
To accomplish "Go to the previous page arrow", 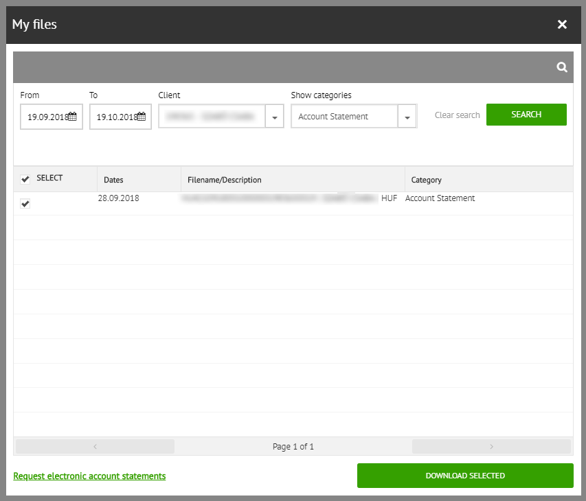I will (95, 447).
